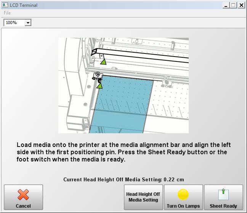The image size is (247, 213).
Task: Minimize the LCD Terminal window
Action: pos(226,5)
